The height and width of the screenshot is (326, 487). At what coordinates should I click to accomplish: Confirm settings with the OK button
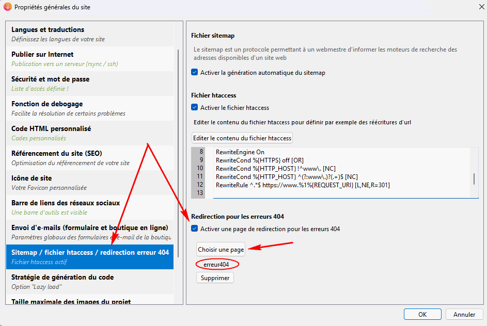point(422,314)
